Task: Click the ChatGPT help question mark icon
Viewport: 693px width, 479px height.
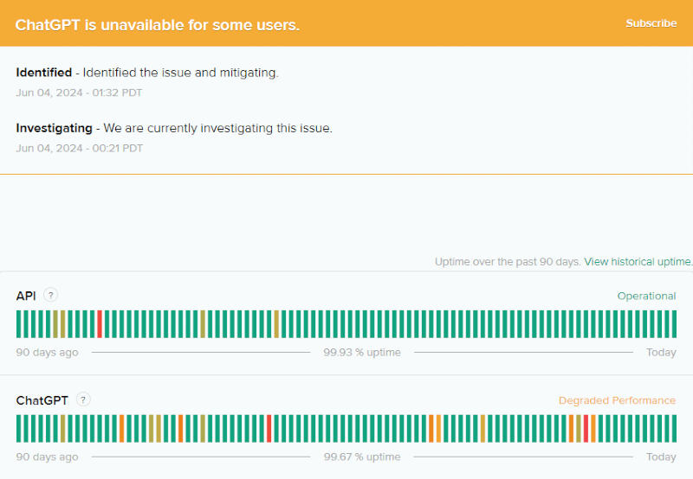Action: 83,399
